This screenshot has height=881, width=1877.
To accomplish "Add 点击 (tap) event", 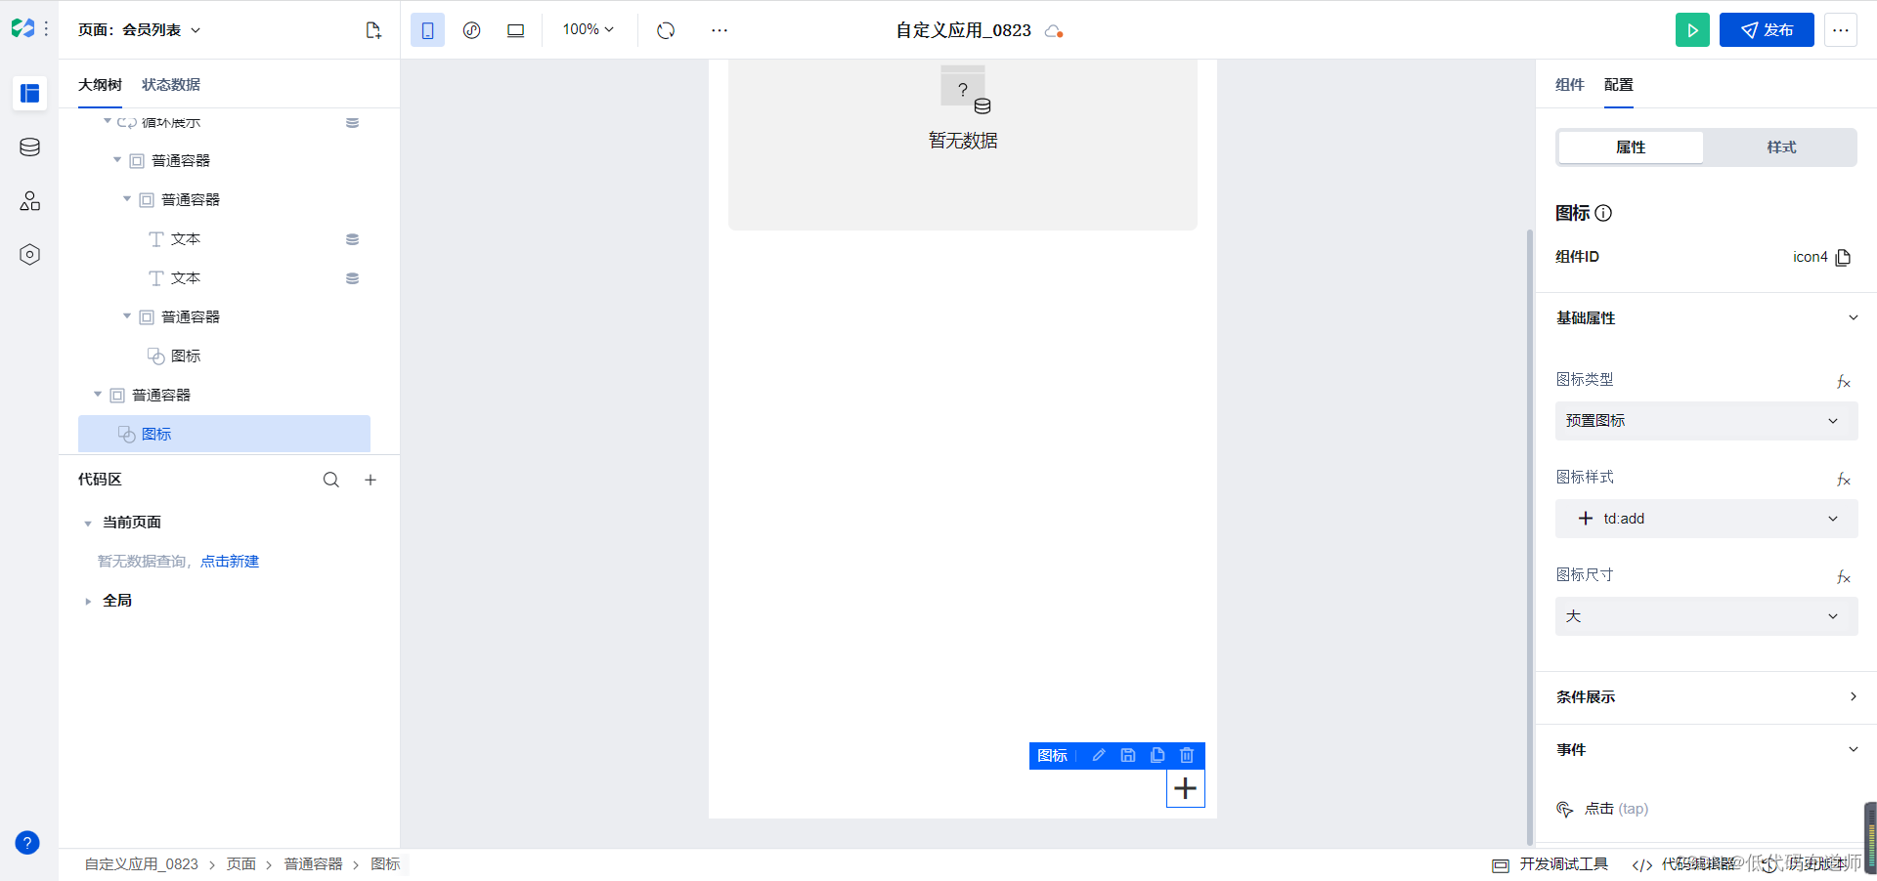I will point(1603,809).
